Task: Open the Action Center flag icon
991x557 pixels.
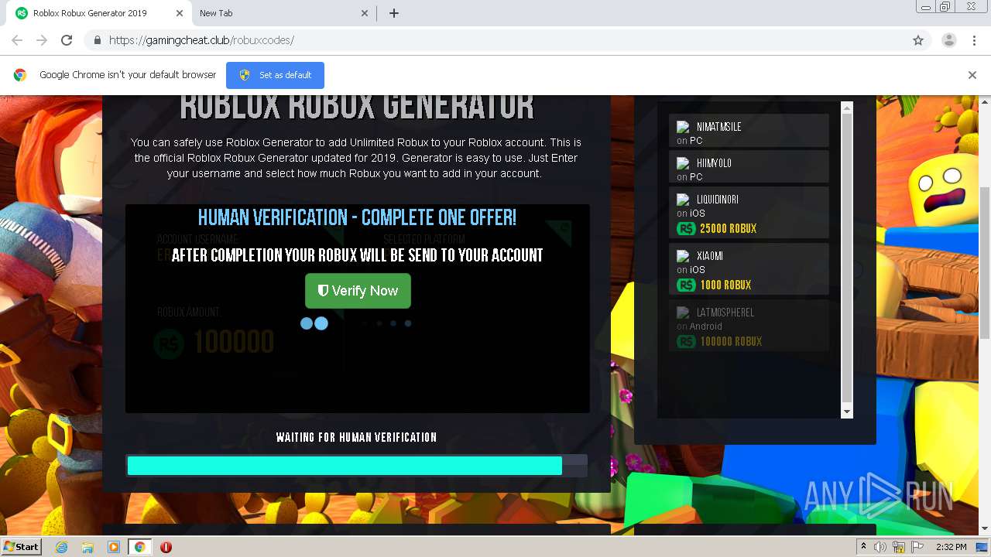Action: tap(917, 547)
